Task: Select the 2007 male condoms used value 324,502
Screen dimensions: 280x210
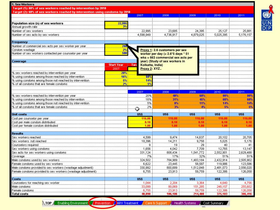Action: [145, 160]
